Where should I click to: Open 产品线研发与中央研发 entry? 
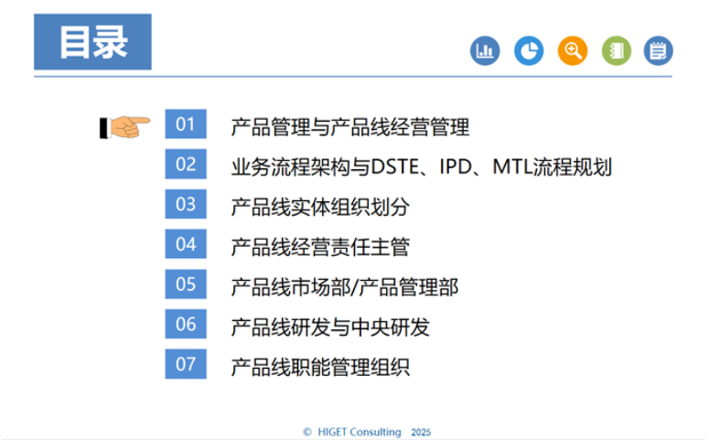(330, 327)
